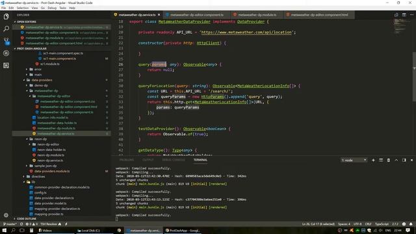Viewport: 416px width, 234px height.
Task: Click the Ln 26, Col 17 position indicator
Action: [x=318, y=224]
